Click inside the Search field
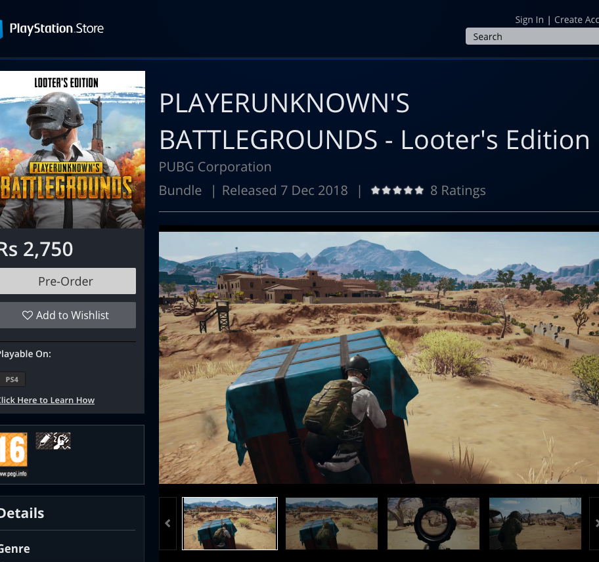The height and width of the screenshot is (562, 599). click(532, 37)
